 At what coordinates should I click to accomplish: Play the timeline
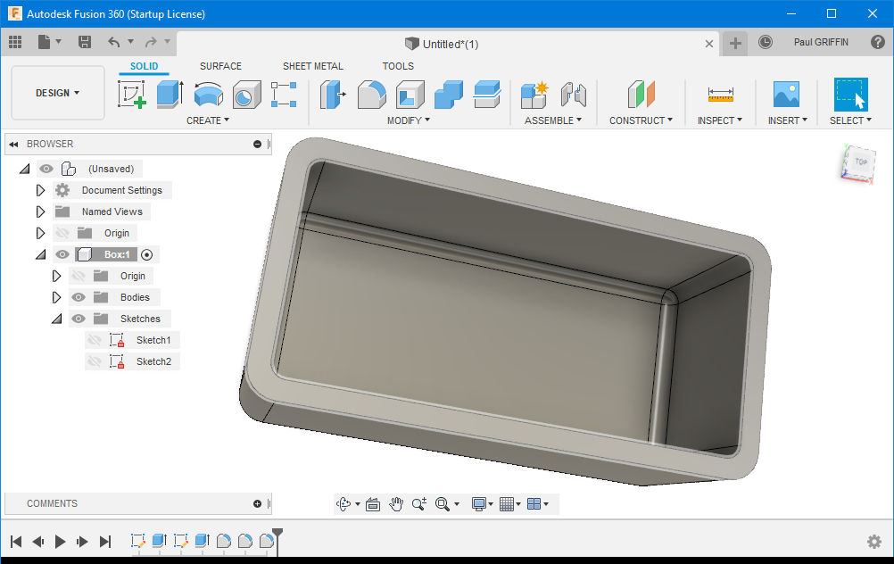coord(60,541)
